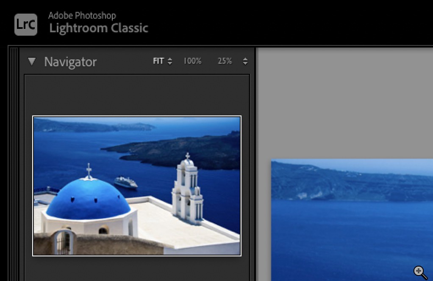Set Navigator zoom to 25%
Screen dimensions: 433x281
pyautogui.click(x=225, y=61)
